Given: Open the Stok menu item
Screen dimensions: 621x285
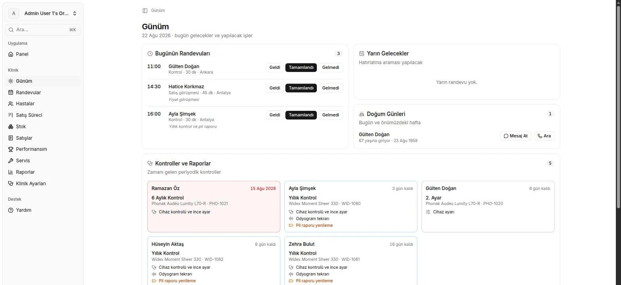Looking at the screenshot, I should [43, 127].
